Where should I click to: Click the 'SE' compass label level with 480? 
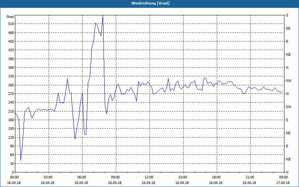point(288,28)
